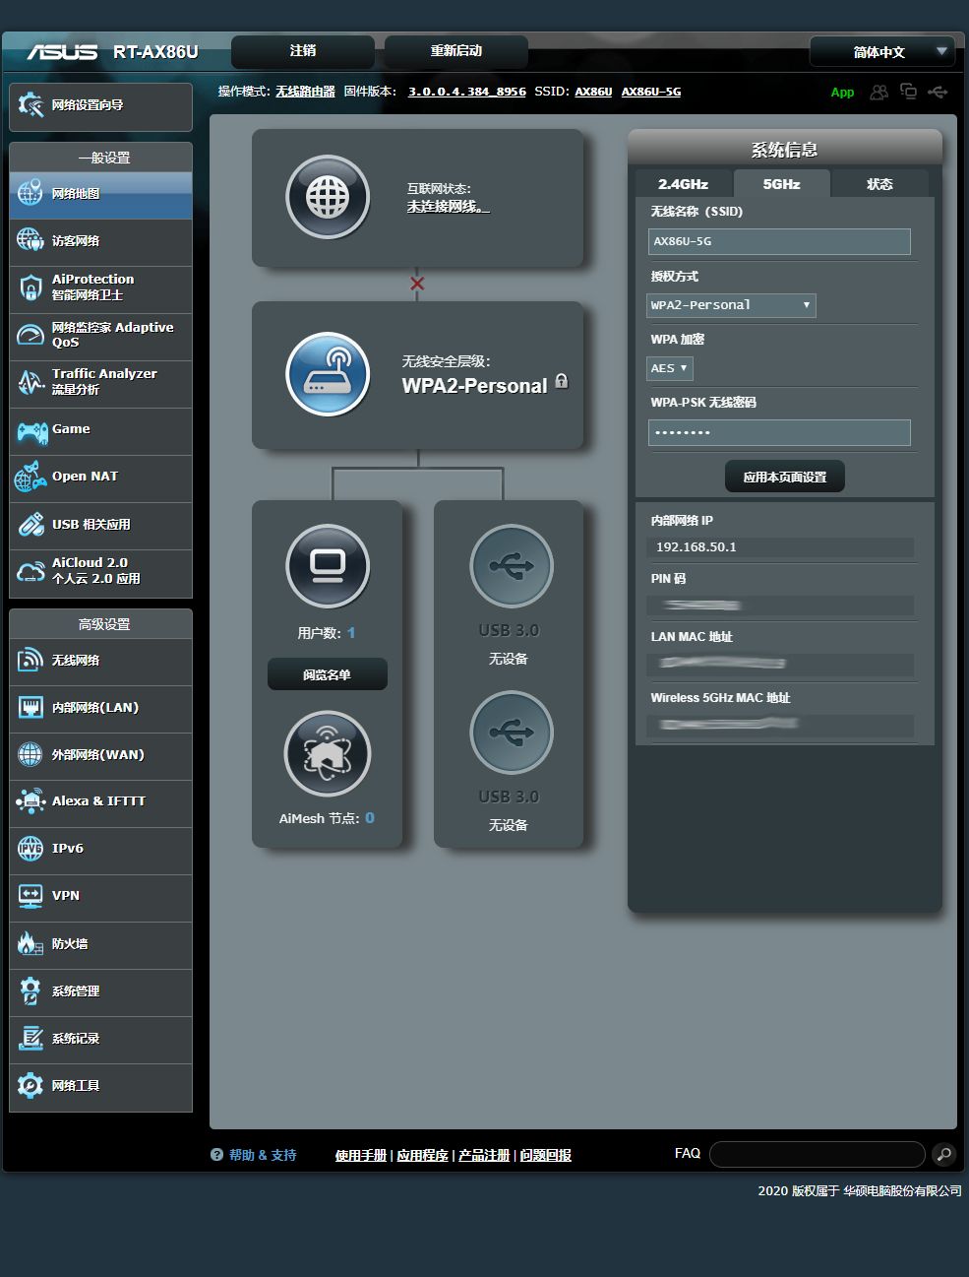Viewport: 969px width, 1277px height.
Task: Click the AiMesh node icon
Action: click(x=328, y=753)
